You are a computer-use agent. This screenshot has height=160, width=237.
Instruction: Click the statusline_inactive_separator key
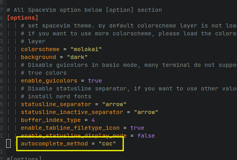pyautogui.click(x=72, y=112)
